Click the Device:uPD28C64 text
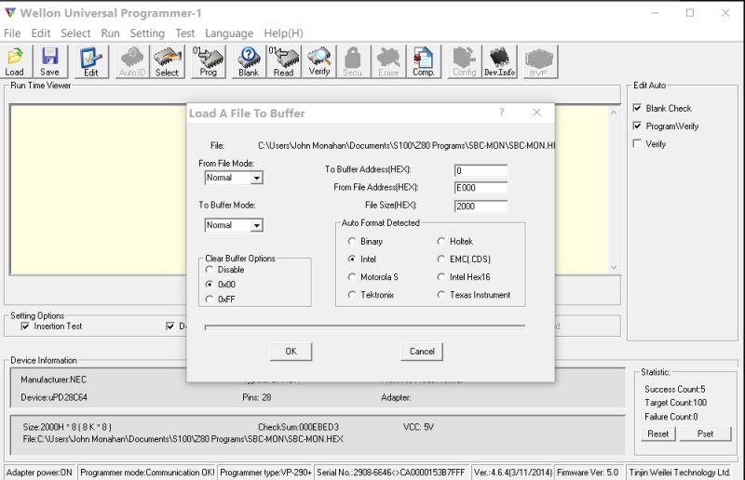 click(x=54, y=397)
